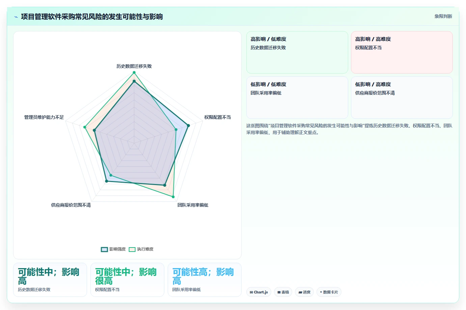
Task: Click the blue lightning icon beside the title
Action: 16,17
